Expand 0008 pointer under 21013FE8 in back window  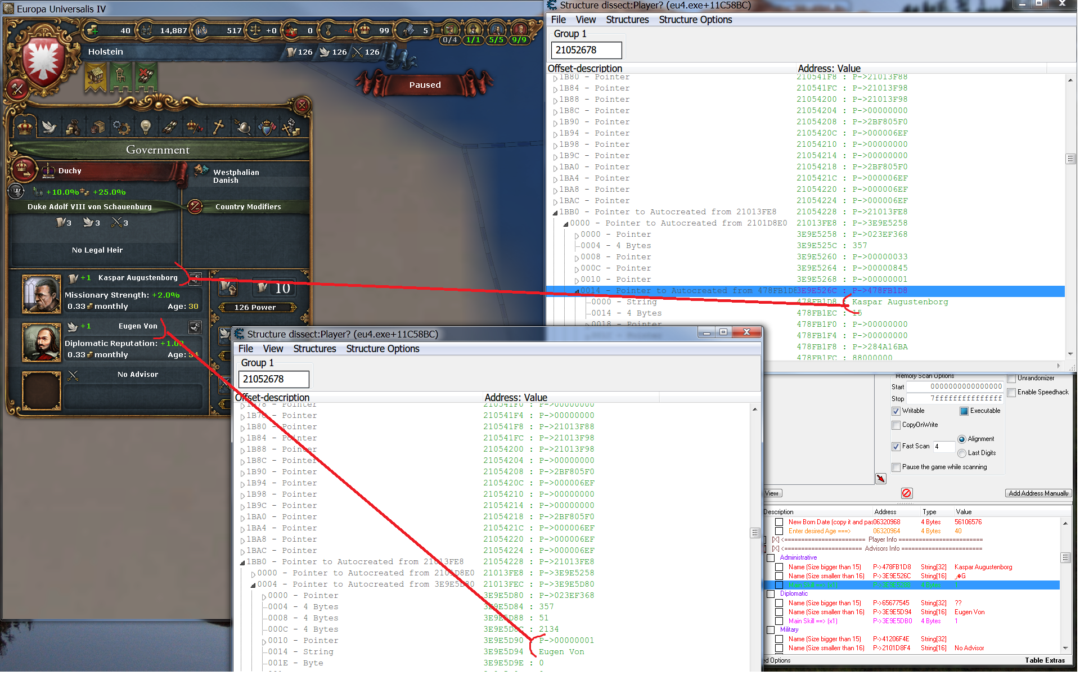pos(577,258)
